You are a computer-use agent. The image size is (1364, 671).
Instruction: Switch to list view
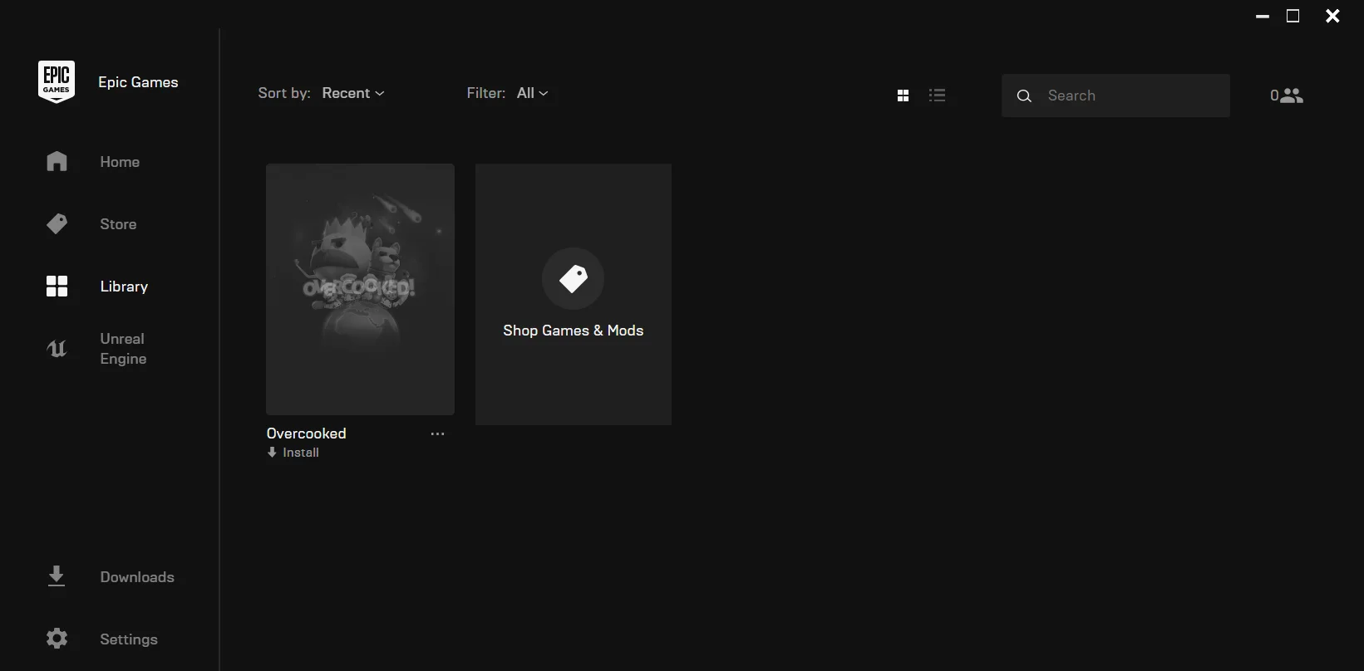938,96
